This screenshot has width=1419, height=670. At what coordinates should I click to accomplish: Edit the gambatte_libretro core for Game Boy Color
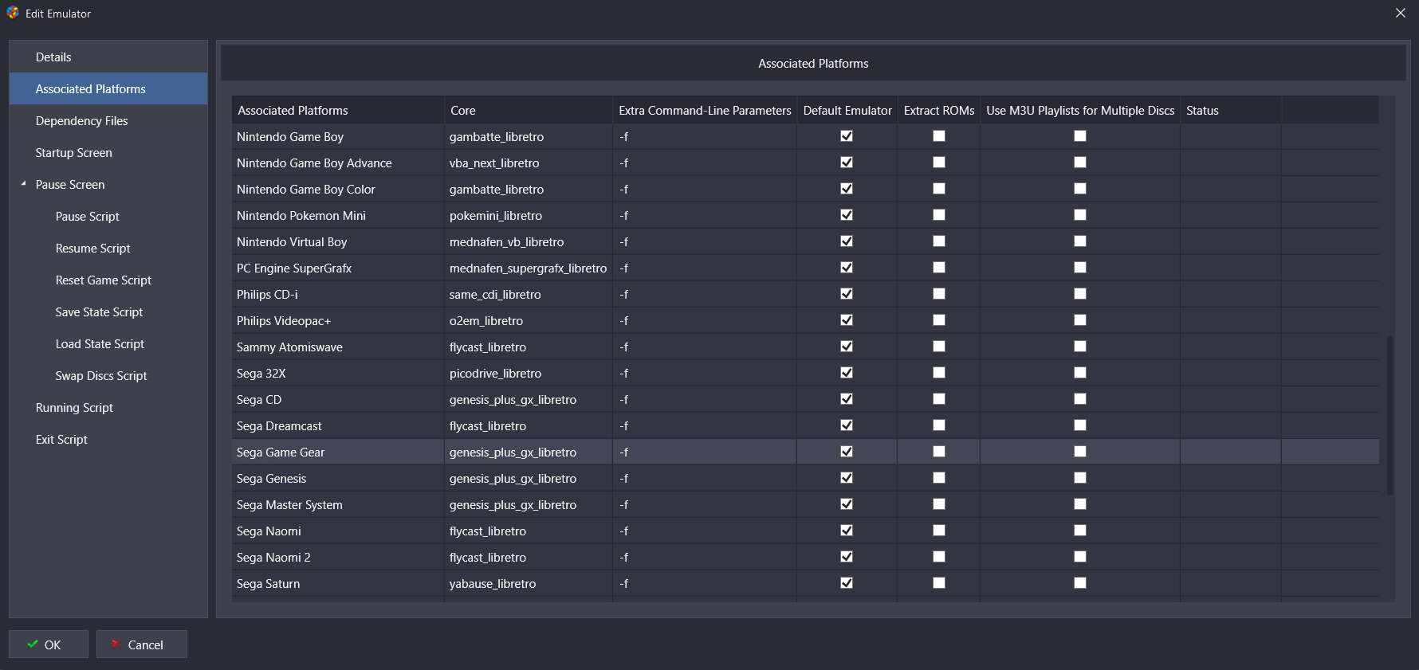529,190
